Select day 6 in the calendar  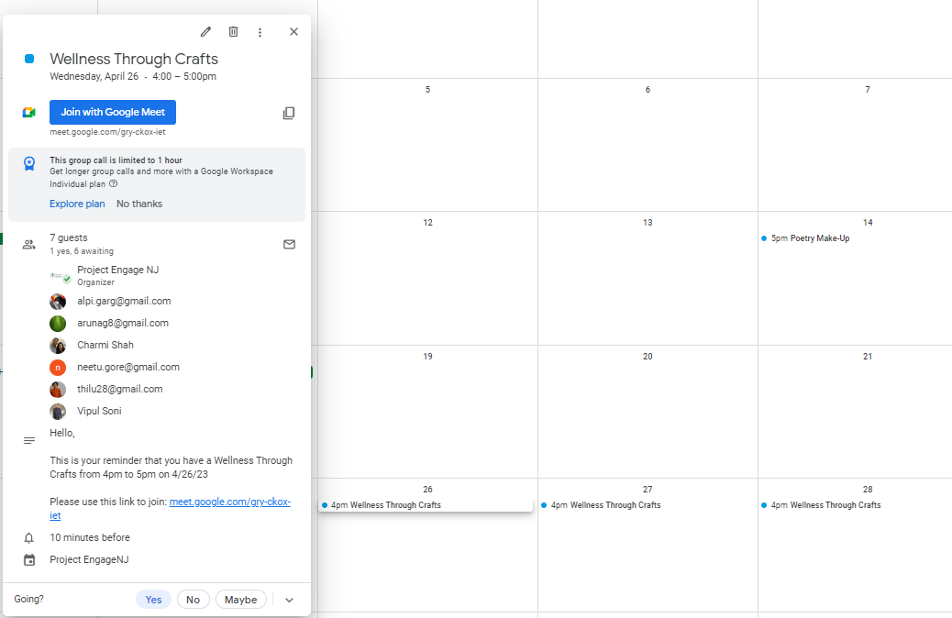(648, 89)
